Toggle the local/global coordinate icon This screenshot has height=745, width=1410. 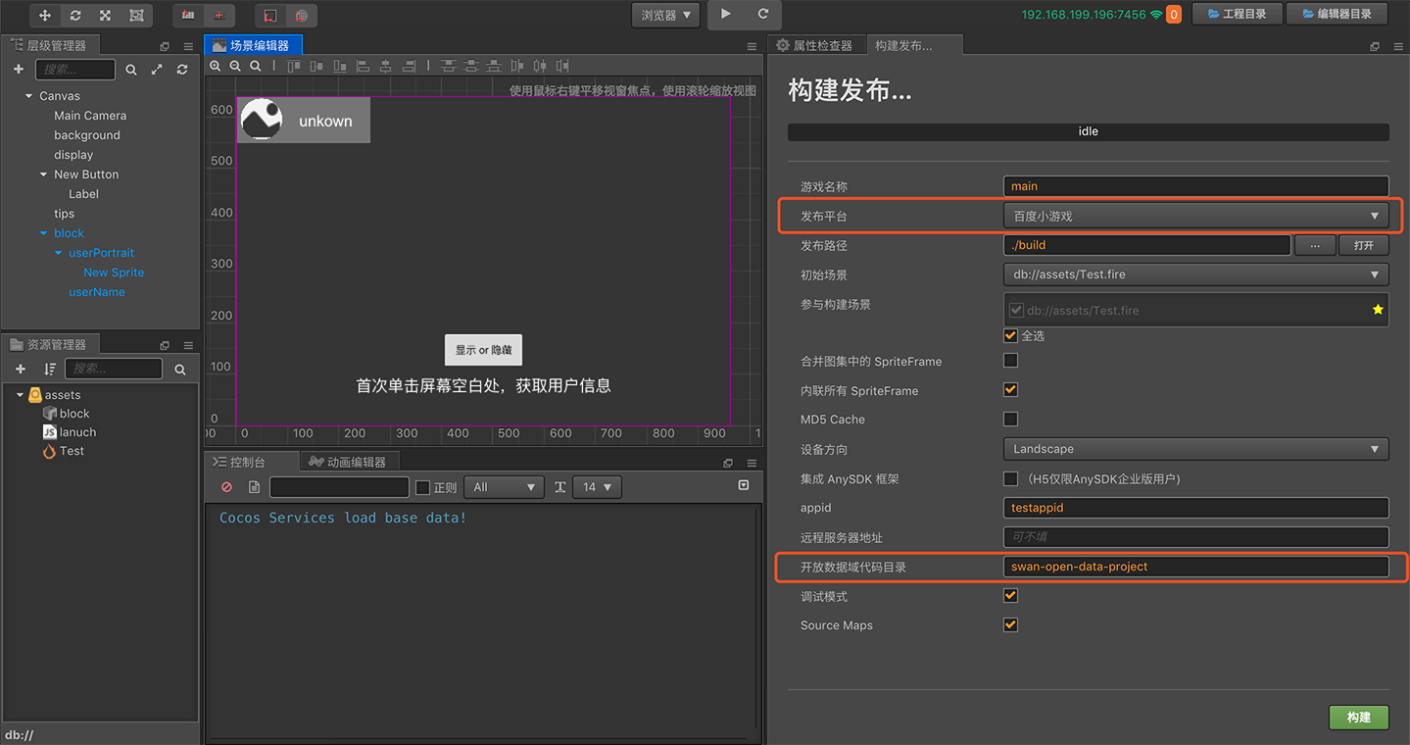(219, 16)
